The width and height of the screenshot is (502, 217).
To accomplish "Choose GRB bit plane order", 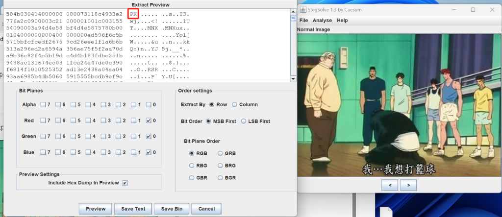I will point(221,153).
